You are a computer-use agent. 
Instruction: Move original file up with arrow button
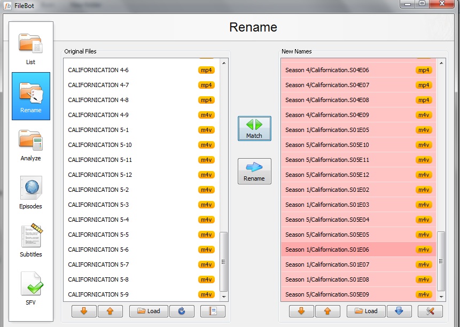point(110,311)
